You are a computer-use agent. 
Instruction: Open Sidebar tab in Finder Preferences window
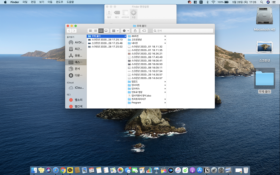(125, 14)
